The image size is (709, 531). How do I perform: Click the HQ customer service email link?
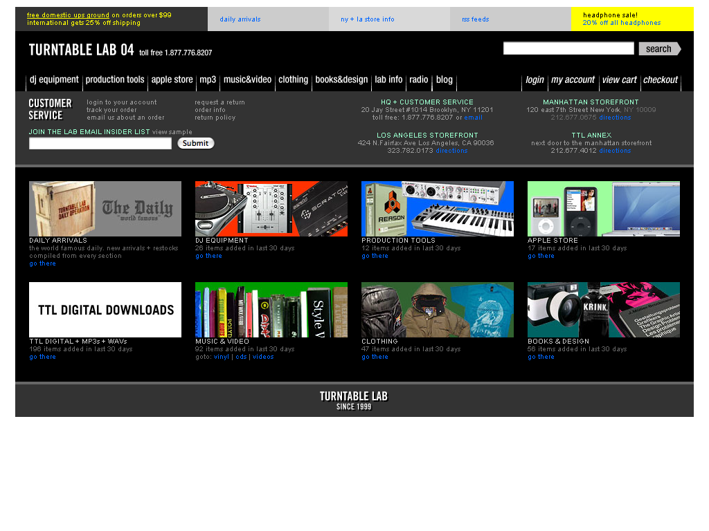coord(473,118)
